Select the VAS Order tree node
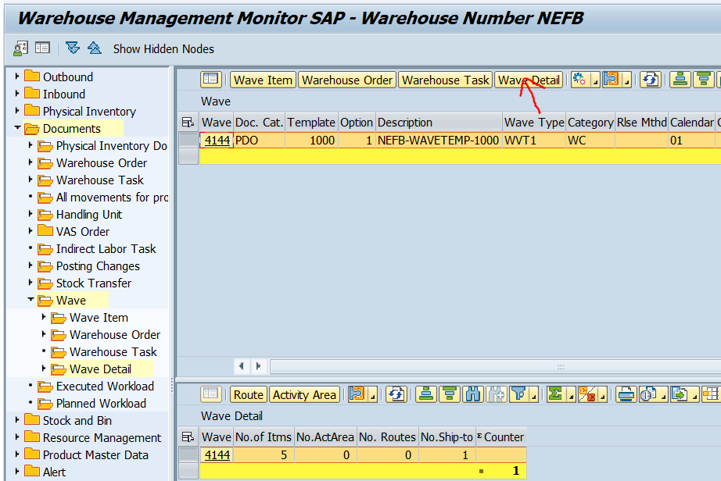This screenshot has height=481, width=721. [x=83, y=232]
